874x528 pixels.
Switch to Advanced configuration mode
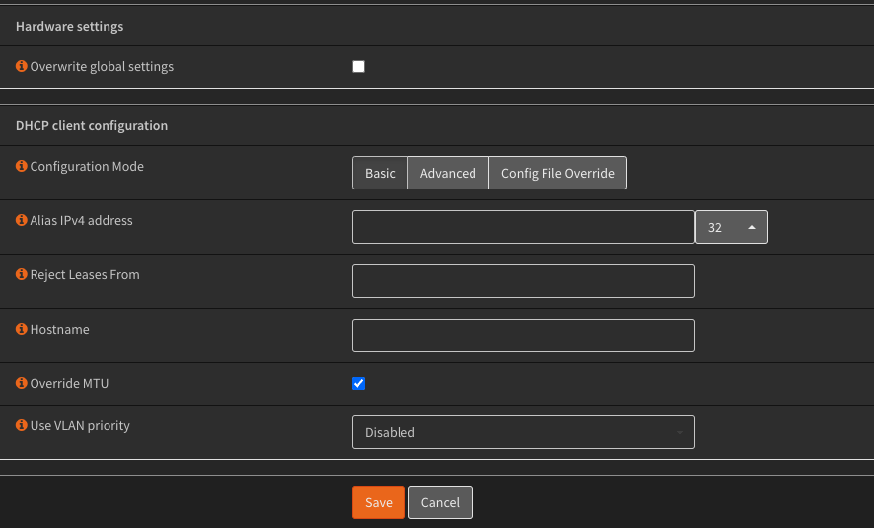448,173
